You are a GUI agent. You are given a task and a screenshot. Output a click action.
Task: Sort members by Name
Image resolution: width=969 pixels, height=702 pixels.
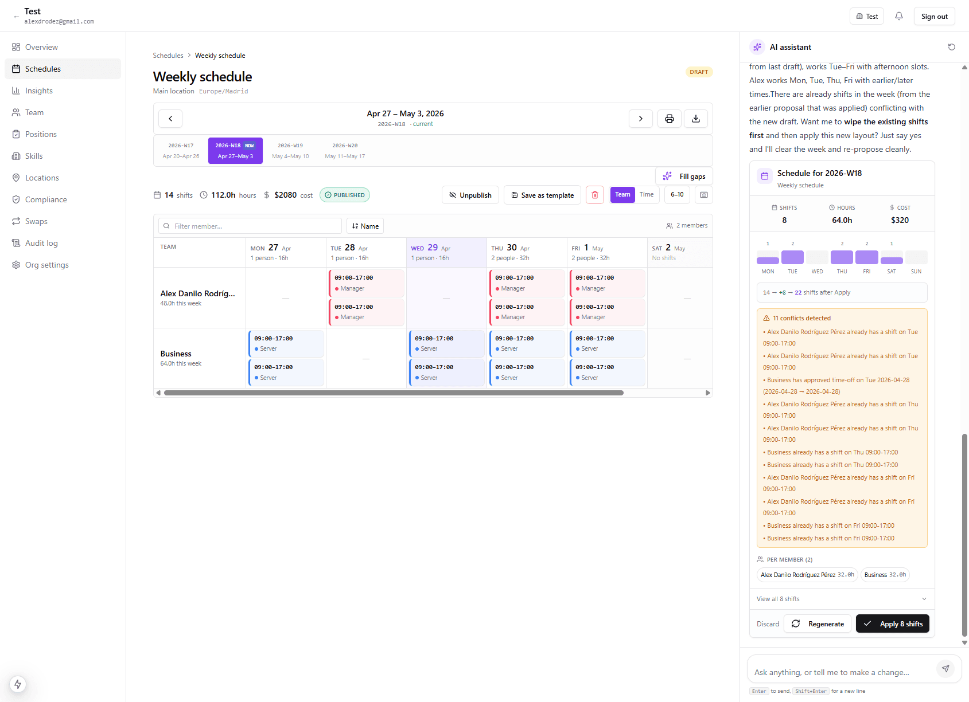coord(365,226)
